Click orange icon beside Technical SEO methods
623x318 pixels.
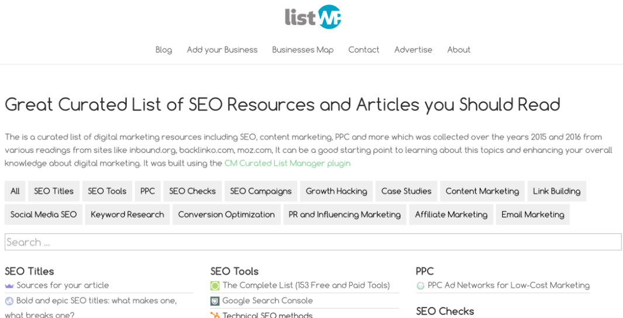click(215, 315)
